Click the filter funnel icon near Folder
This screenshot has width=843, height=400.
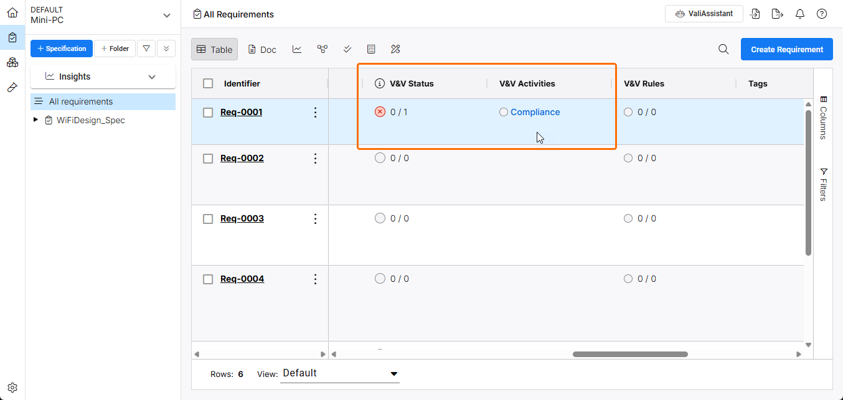[x=146, y=49]
